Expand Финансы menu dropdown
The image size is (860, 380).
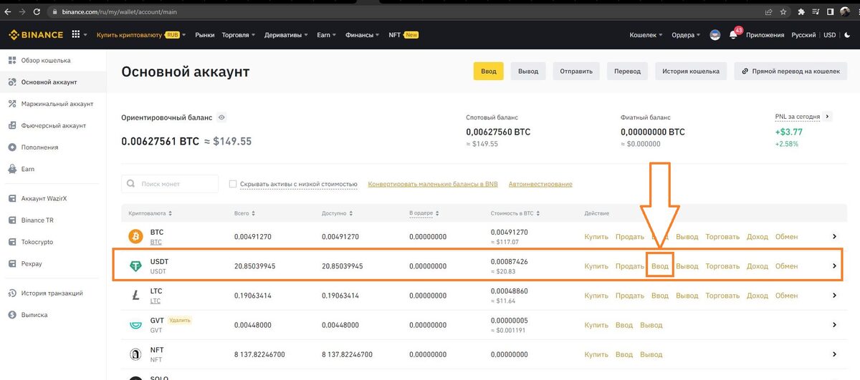362,34
